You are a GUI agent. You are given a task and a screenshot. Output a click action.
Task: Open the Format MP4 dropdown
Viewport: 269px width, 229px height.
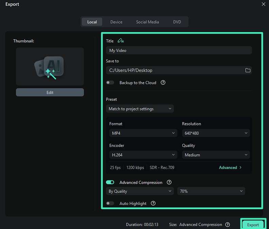(x=143, y=133)
